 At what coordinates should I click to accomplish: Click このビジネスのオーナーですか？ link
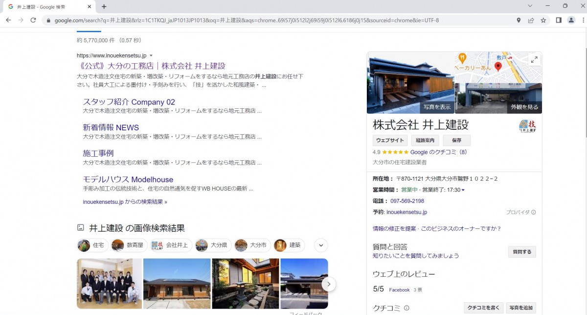(461, 228)
